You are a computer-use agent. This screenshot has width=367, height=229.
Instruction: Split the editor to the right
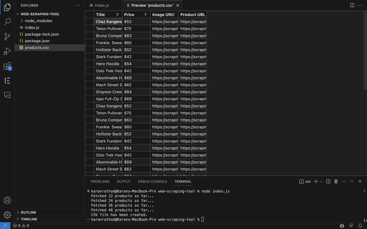[x=352, y=5]
